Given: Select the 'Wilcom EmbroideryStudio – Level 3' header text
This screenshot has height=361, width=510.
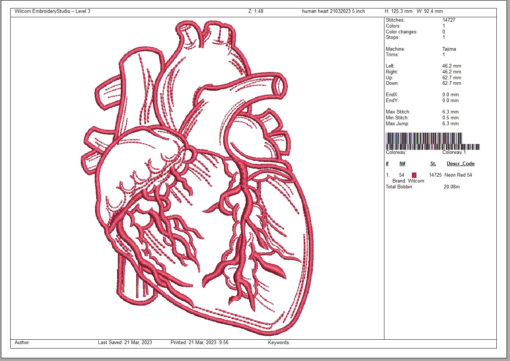Looking at the screenshot, I should [x=53, y=11].
